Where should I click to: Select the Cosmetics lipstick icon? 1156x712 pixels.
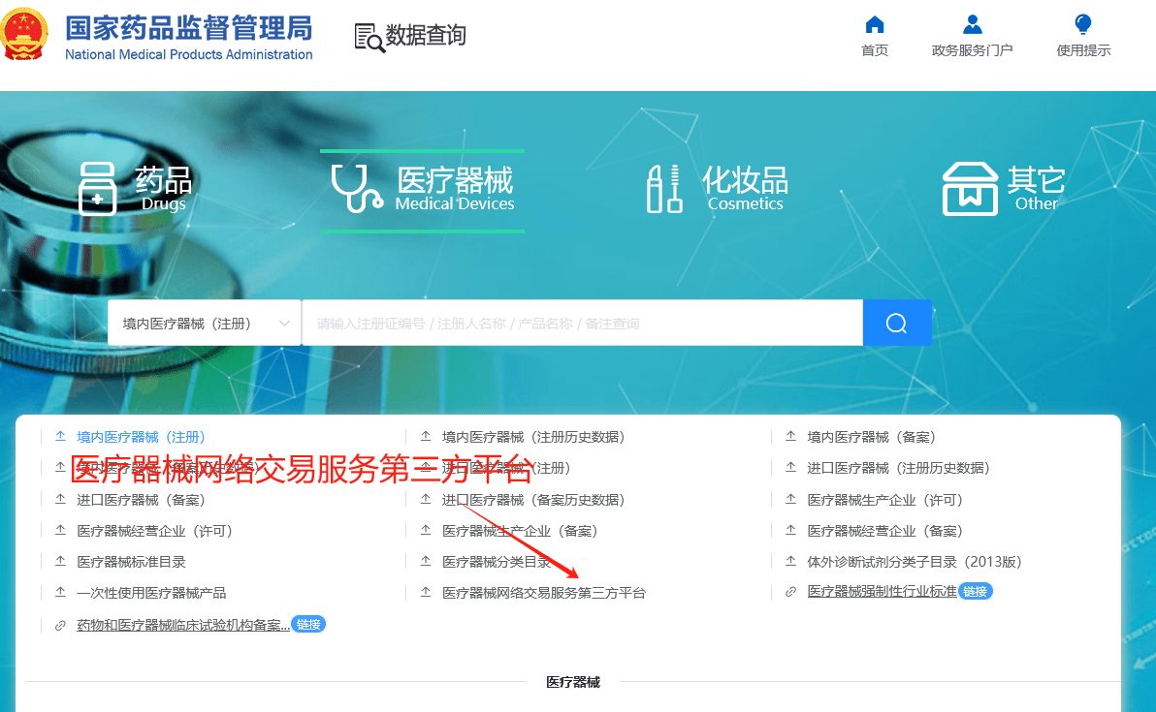click(663, 189)
